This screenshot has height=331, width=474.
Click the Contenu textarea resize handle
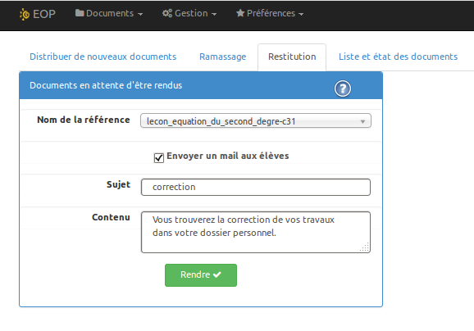(x=365, y=247)
